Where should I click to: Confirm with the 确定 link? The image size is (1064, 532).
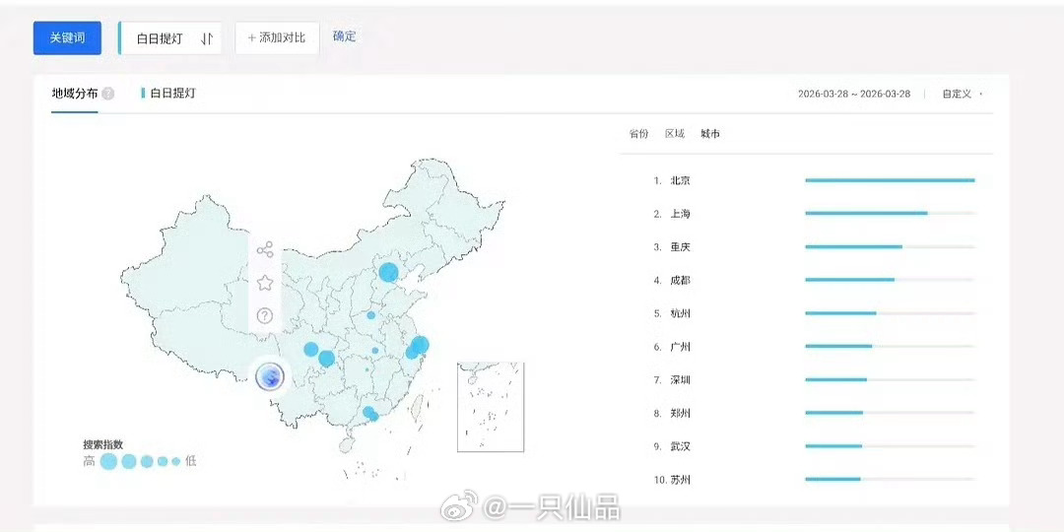pos(344,36)
